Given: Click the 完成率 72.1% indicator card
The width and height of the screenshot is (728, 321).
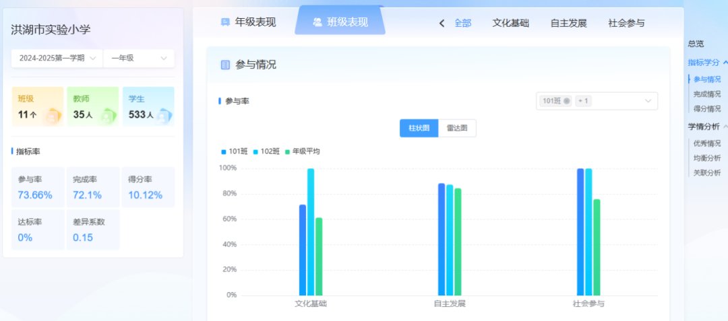Looking at the screenshot, I should click(x=93, y=187).
